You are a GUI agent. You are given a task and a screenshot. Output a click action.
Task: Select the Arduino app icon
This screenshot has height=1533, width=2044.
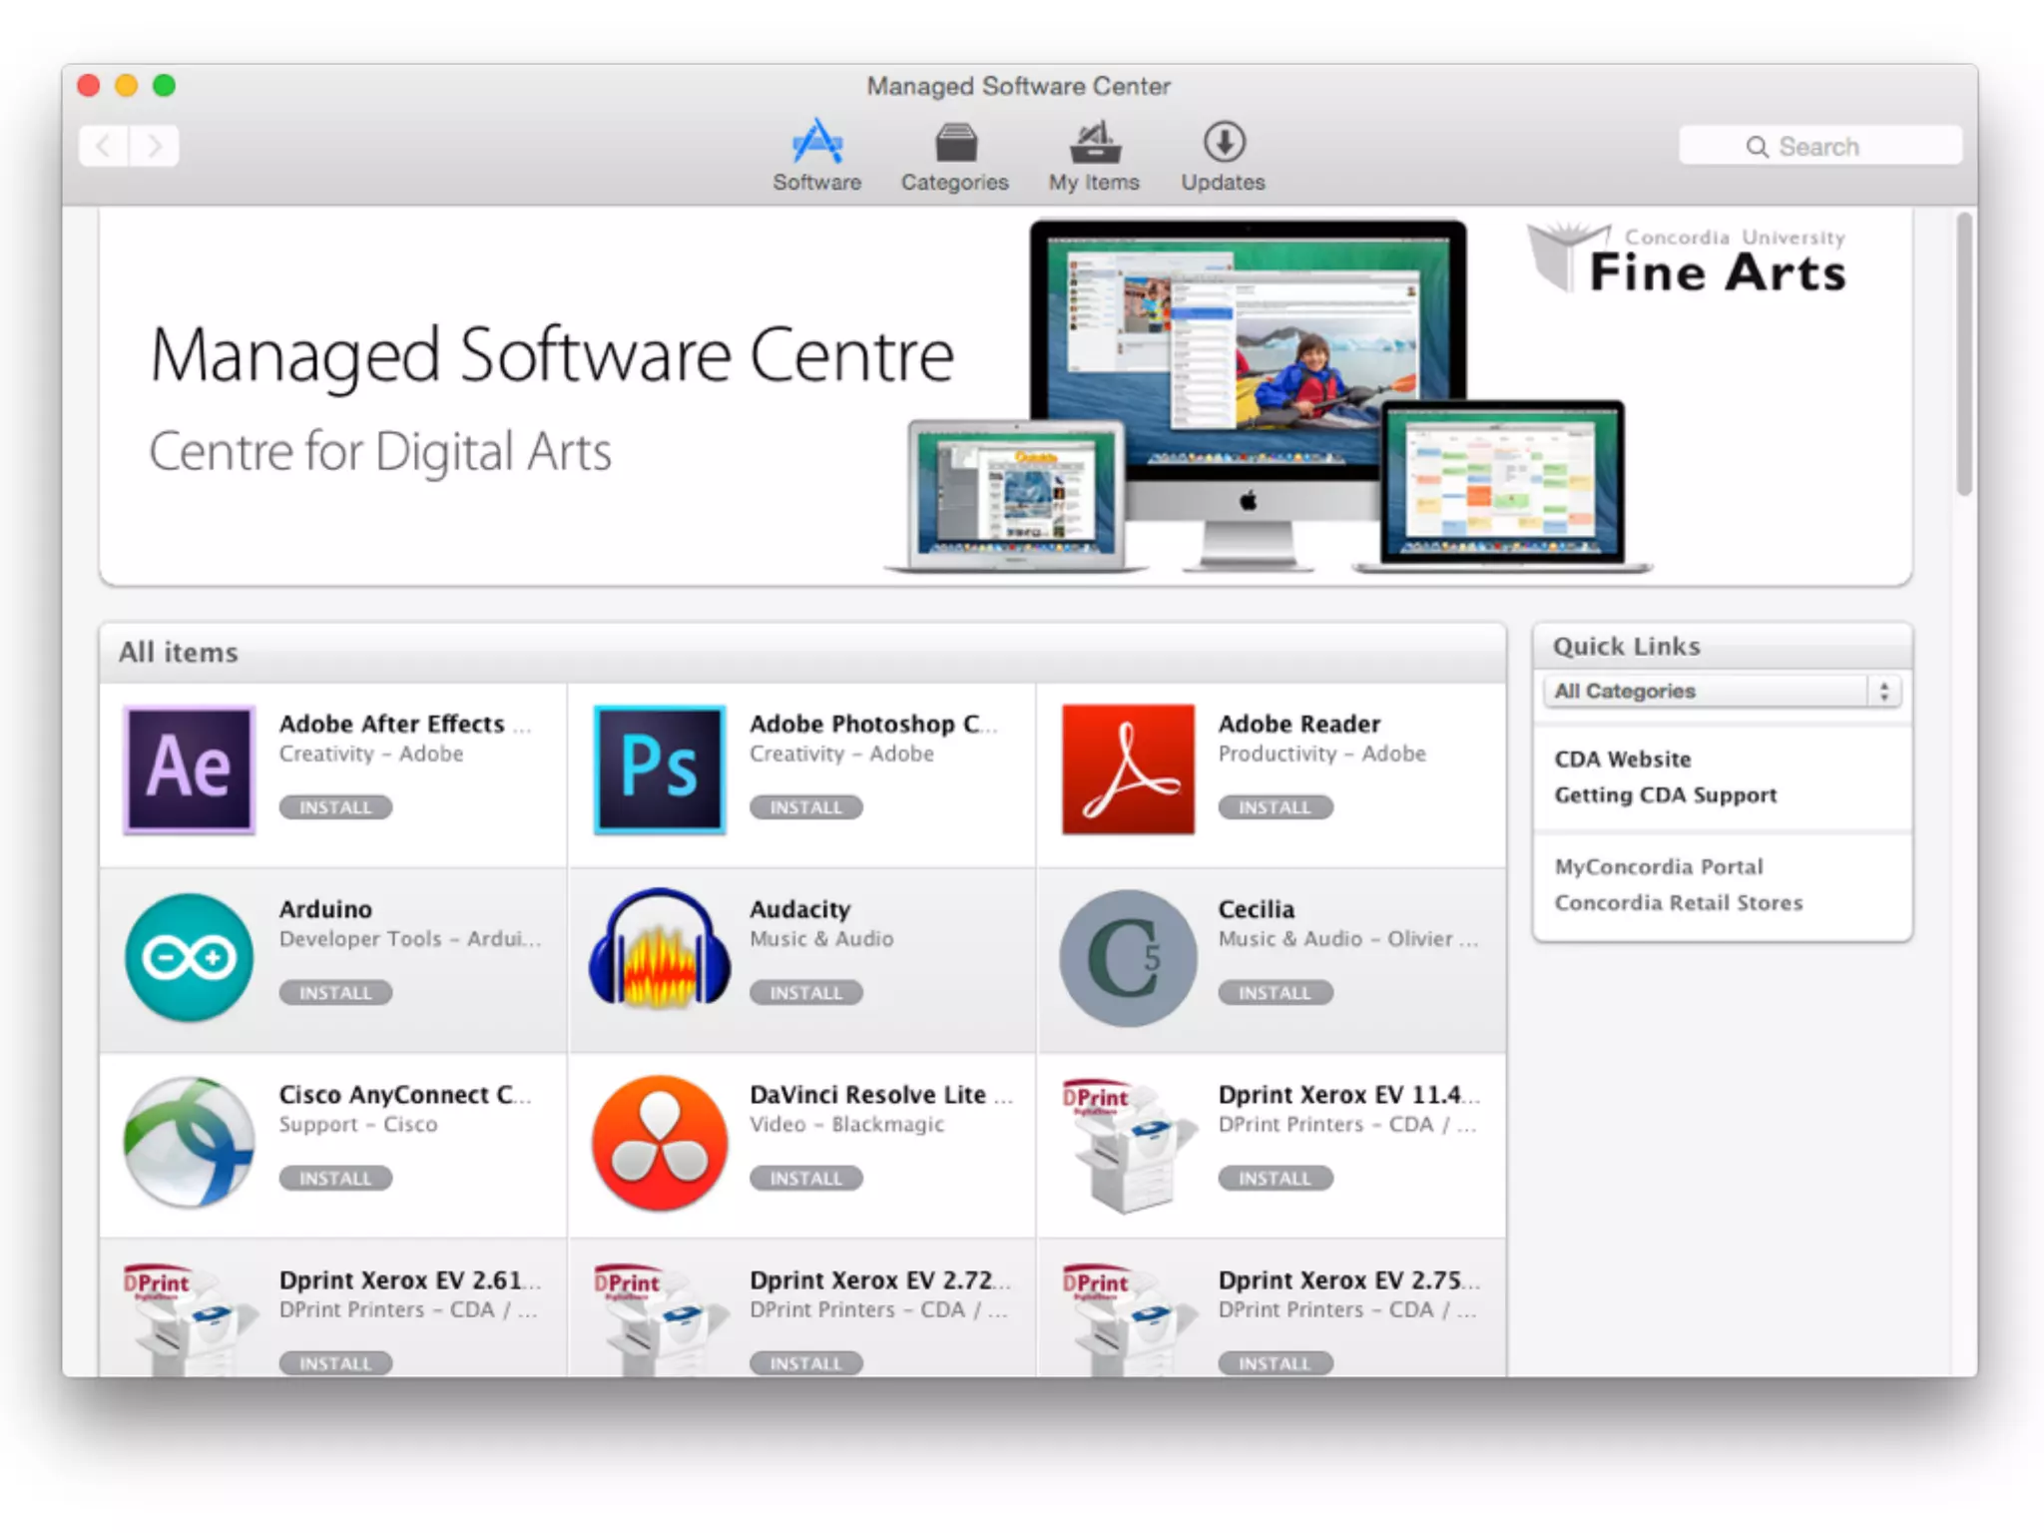point(189,956)
